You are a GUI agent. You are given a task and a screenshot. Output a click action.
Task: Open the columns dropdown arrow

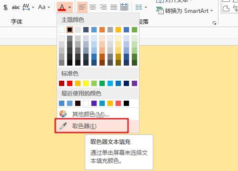coord(146,7)
